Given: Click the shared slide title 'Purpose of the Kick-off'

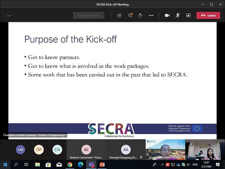Looking at the screenshot, I should [71, 39].
